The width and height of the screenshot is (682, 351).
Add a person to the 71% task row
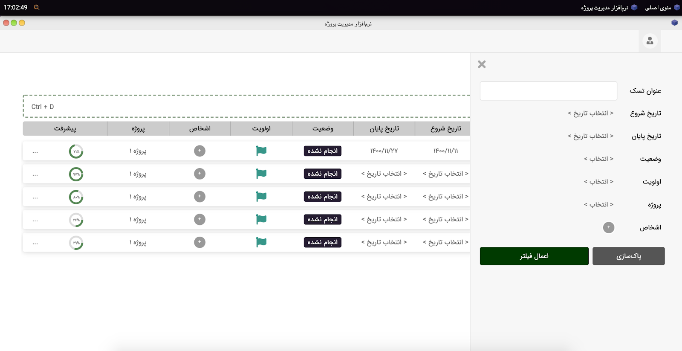click(199, 151)
